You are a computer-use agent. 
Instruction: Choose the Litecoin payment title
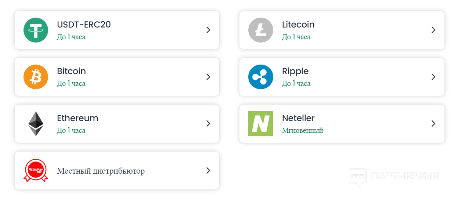pos(298,25)
